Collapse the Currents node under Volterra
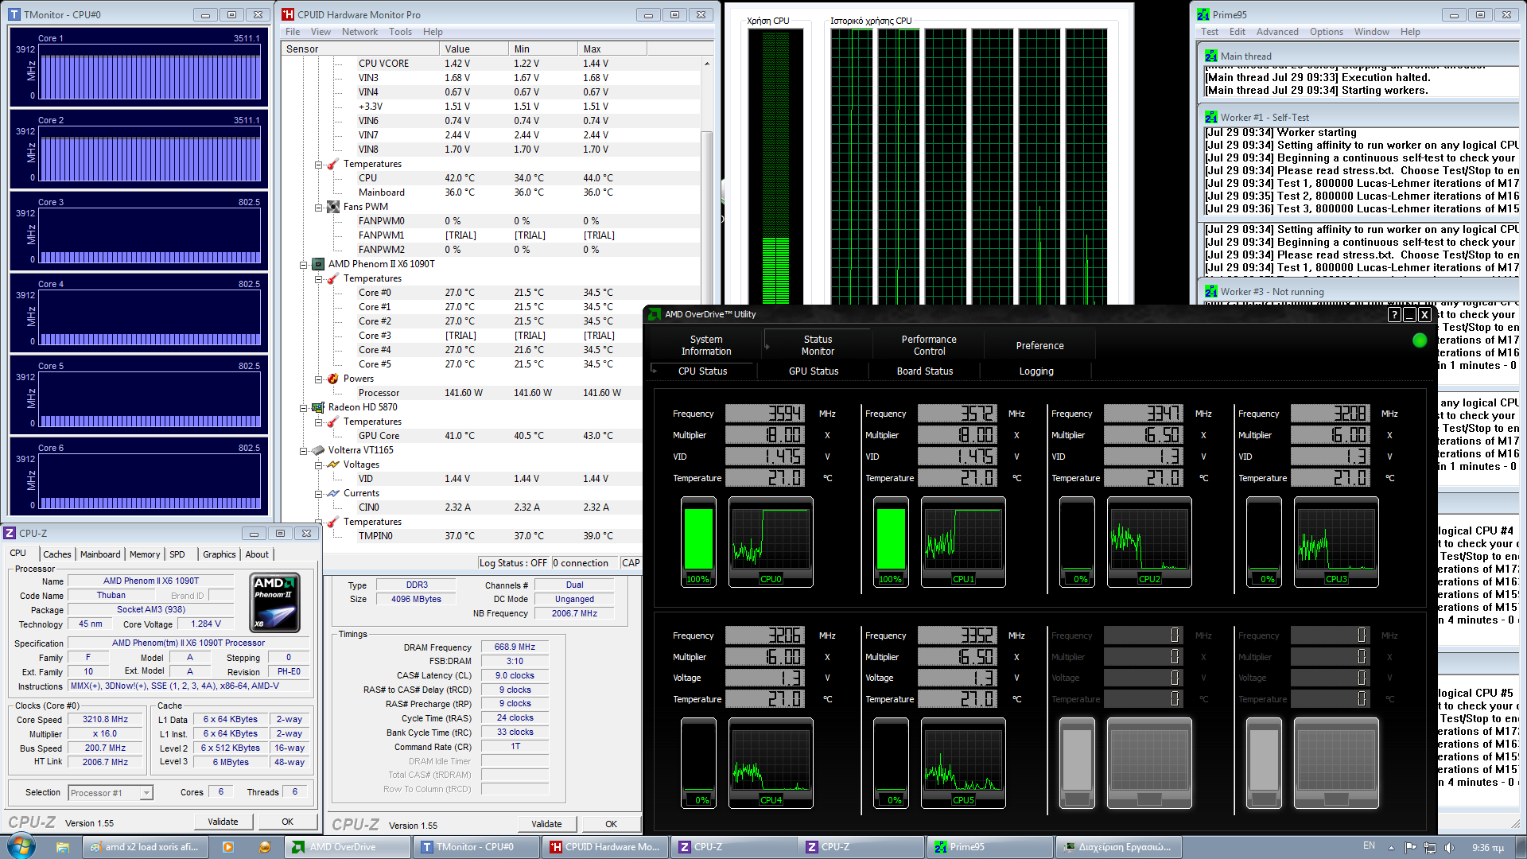The width and height of the screenshot is (1527, 859). point(318,494)
